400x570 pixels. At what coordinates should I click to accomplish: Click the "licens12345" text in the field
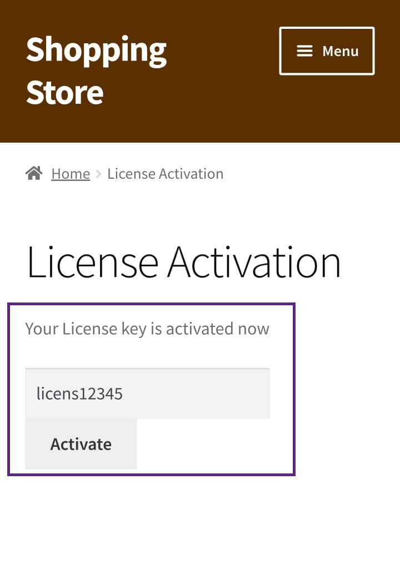79,394
